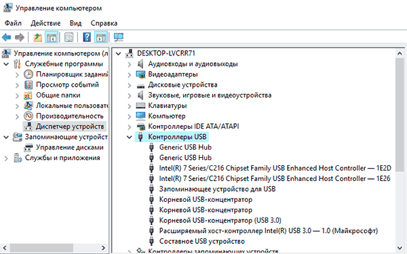Viewport: 407px width, 254px height.
Task: Expand the Службы и приложения node
Action: pos(6,158)
